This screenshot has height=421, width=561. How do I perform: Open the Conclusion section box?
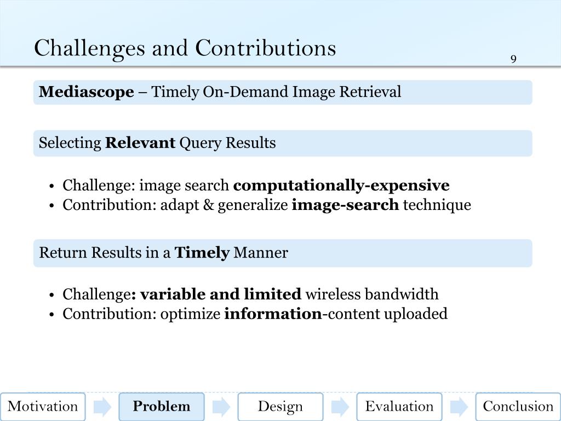[x=518, y=407]
